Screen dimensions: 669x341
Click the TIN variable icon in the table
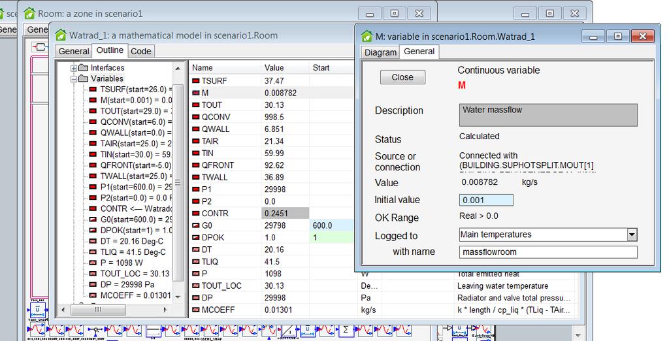pos(196,153)
